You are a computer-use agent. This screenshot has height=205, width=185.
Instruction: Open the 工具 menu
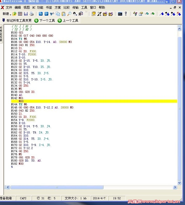pos(84,8)
